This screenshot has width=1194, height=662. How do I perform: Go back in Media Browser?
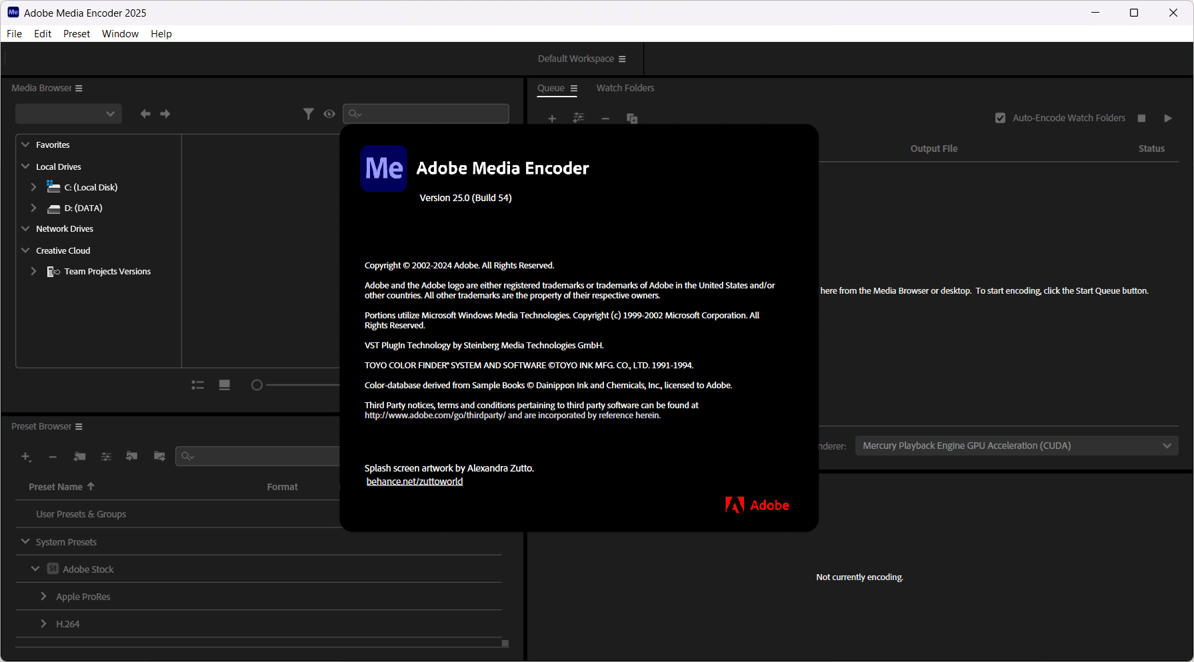pyautogui.click(x=145, y=114)
